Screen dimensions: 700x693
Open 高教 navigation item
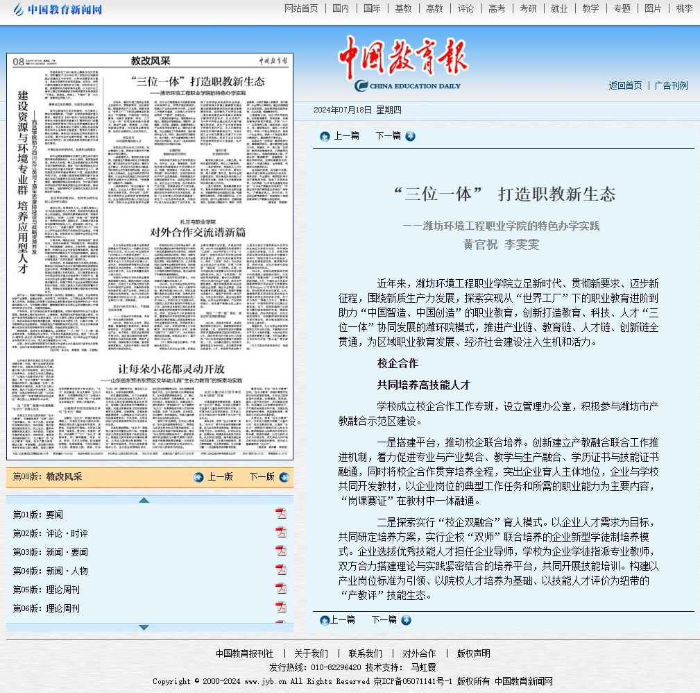(434, 8)
